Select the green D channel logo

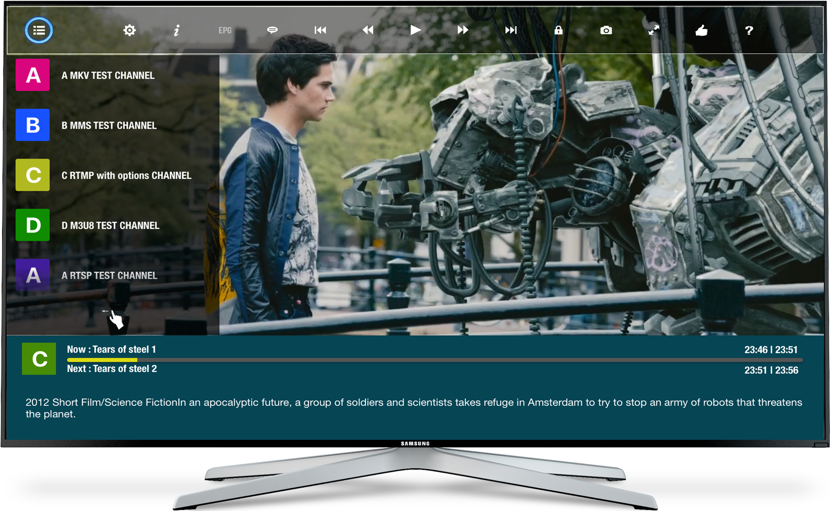point(33,225)
